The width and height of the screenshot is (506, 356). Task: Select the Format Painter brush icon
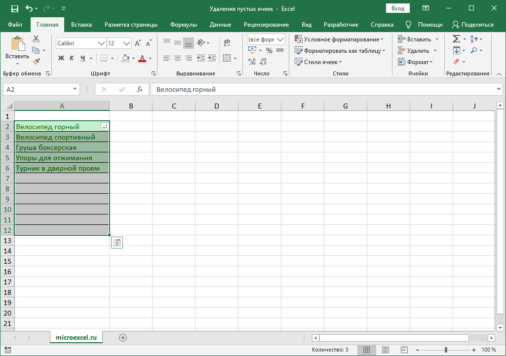(36, 61)
